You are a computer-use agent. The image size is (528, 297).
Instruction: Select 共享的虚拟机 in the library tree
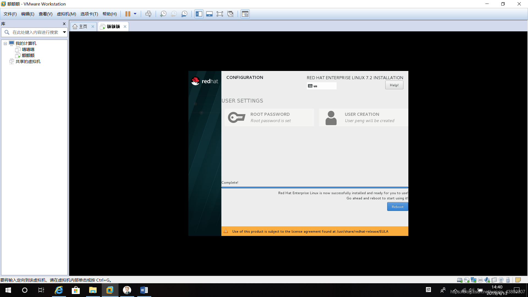tap(28, 62)
